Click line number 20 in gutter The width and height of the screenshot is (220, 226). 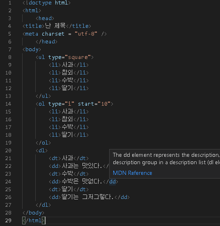[x=8, y=151]
